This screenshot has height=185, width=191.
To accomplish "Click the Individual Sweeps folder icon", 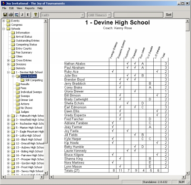I will [x=18, y=92].
